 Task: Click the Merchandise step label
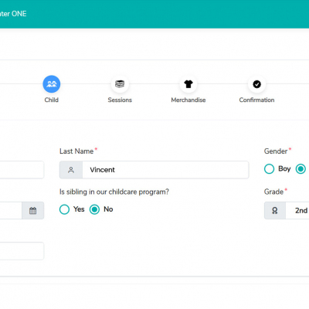tap(188, 100)
